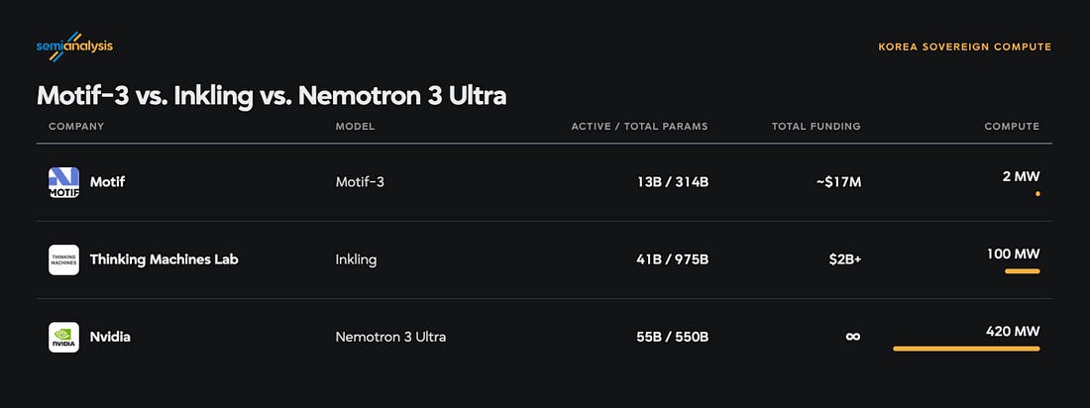The width and height of the screenshot is (1090, 408).
Task: Select the Inkling model name
Action: (356, 260)
